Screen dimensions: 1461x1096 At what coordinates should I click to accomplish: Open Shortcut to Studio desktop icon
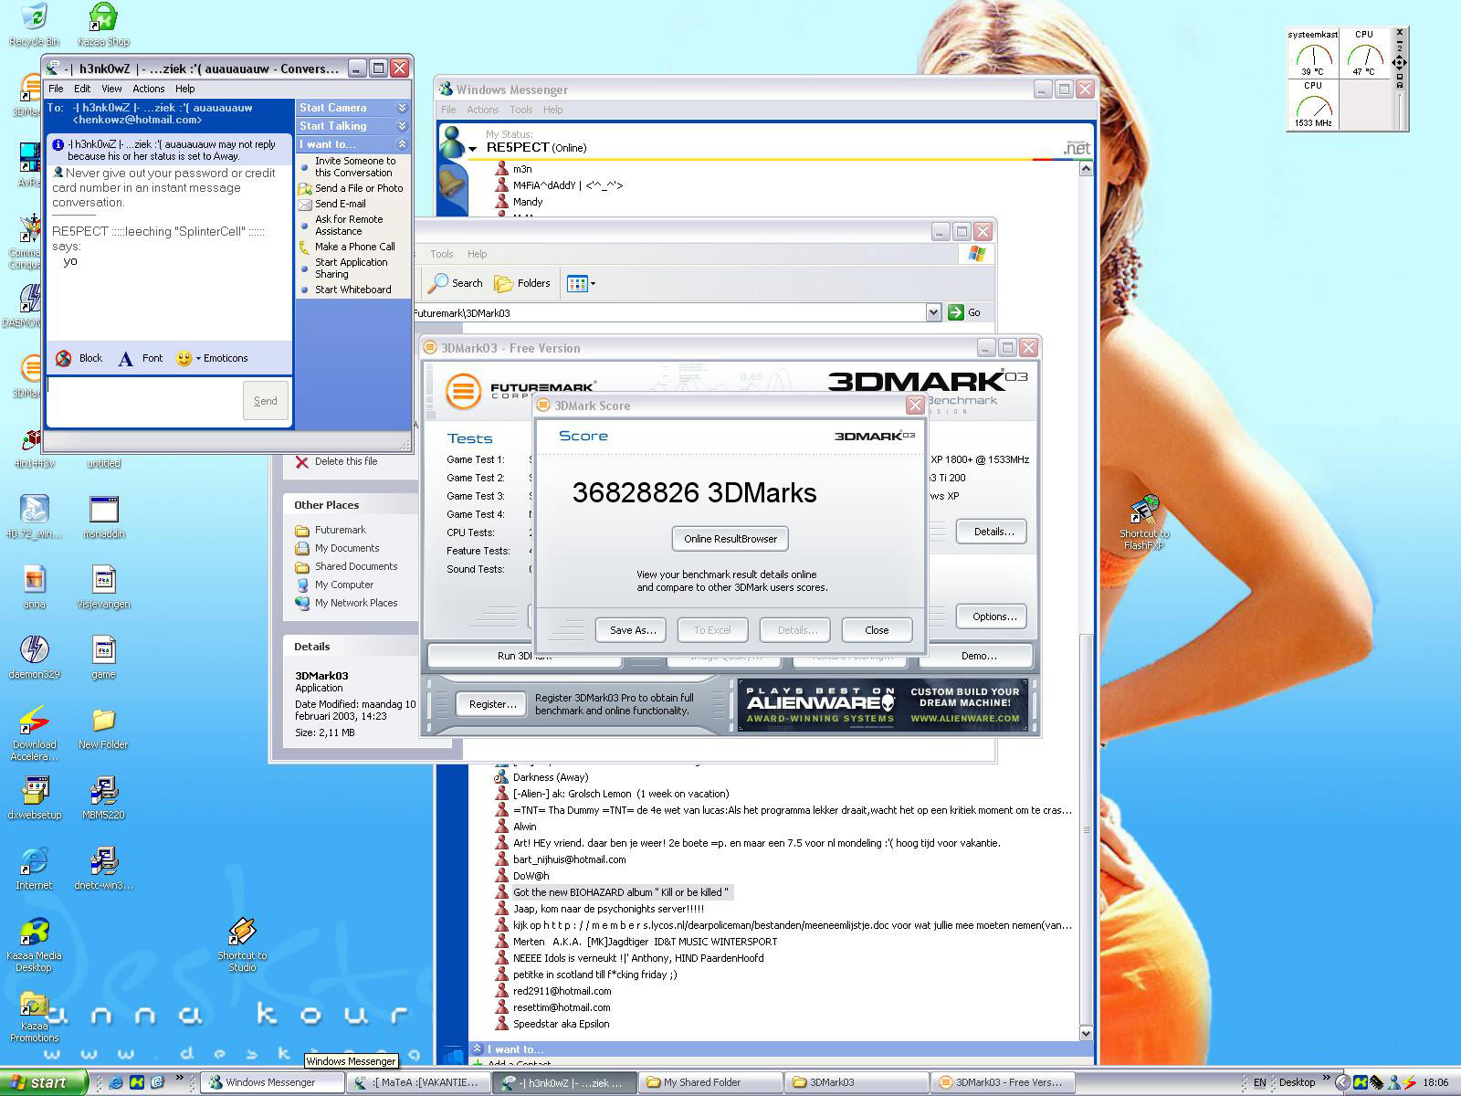coord(242,944)
